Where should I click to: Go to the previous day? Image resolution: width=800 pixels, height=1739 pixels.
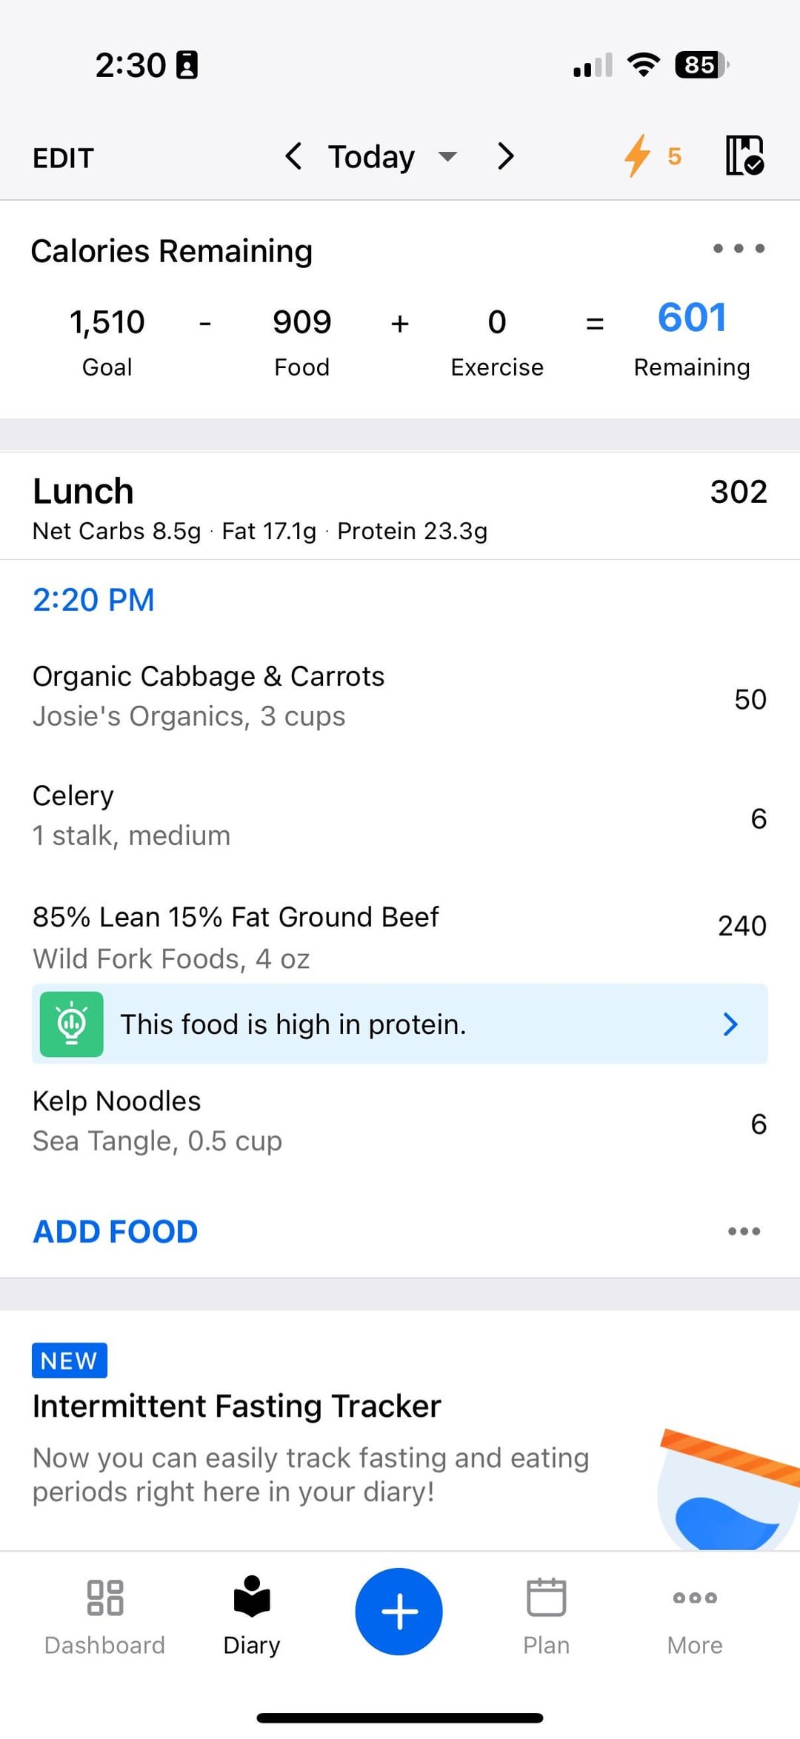point(293,156)
